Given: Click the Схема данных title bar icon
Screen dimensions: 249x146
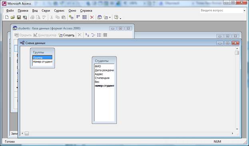Looking at the screenshot, I should pos(22,43).
